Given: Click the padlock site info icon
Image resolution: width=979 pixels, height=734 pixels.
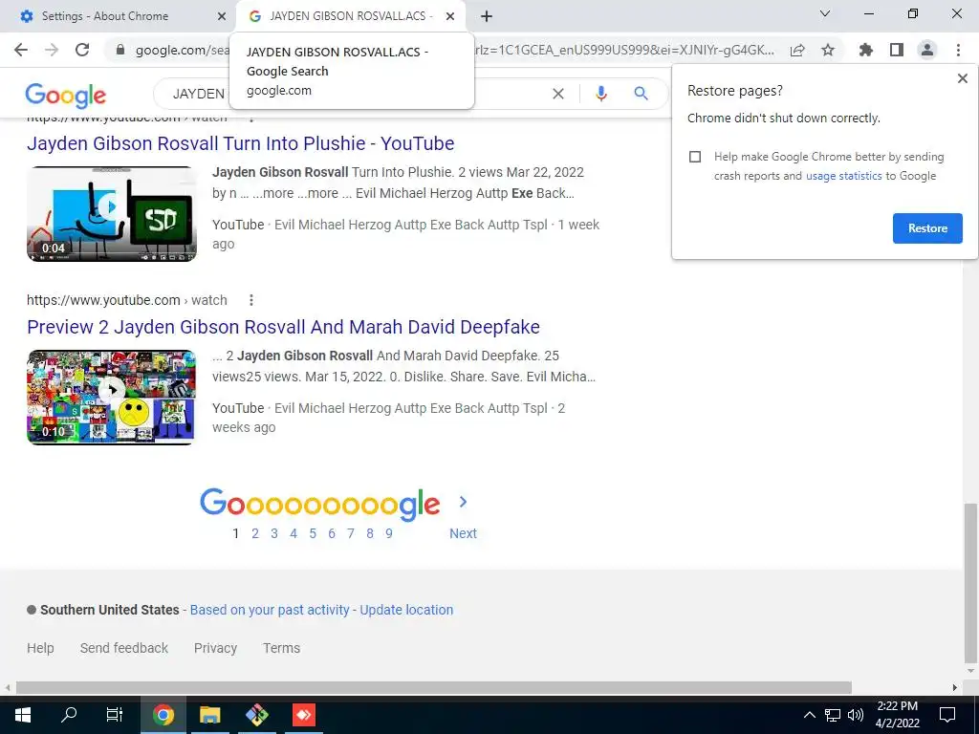Looking at the screenshot, I should pyautogui.click(x=120, y=50).
